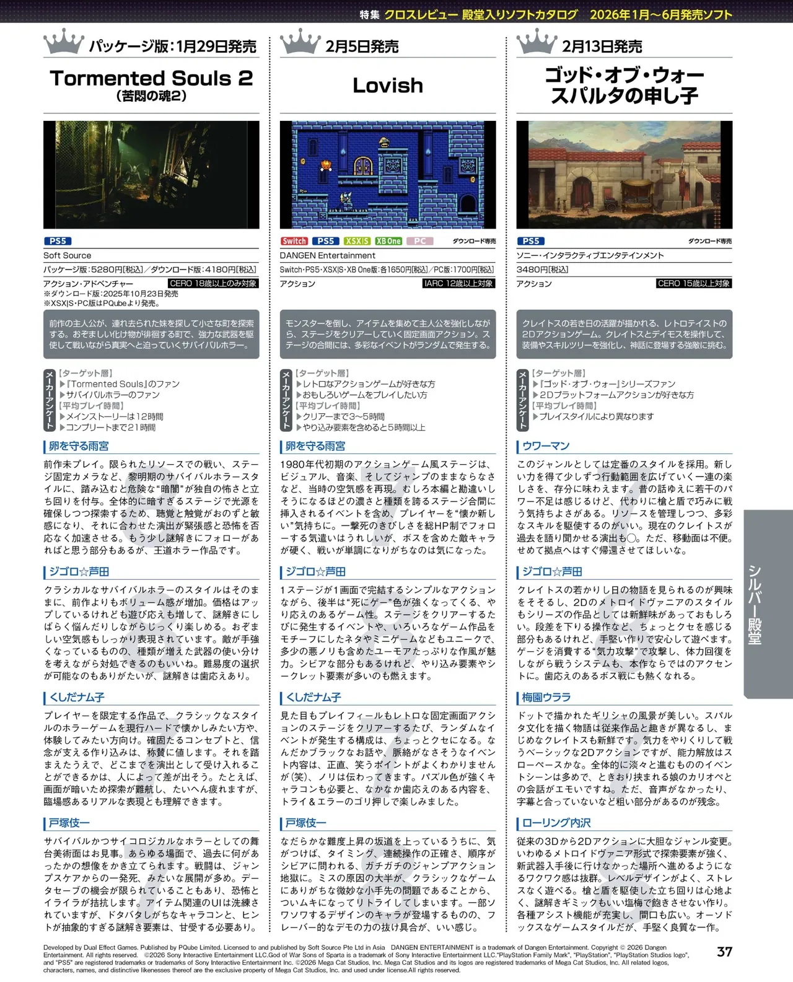Click the line ▶コンプリートまで21時間
The image size is (793, 982).
click(107, 427)
